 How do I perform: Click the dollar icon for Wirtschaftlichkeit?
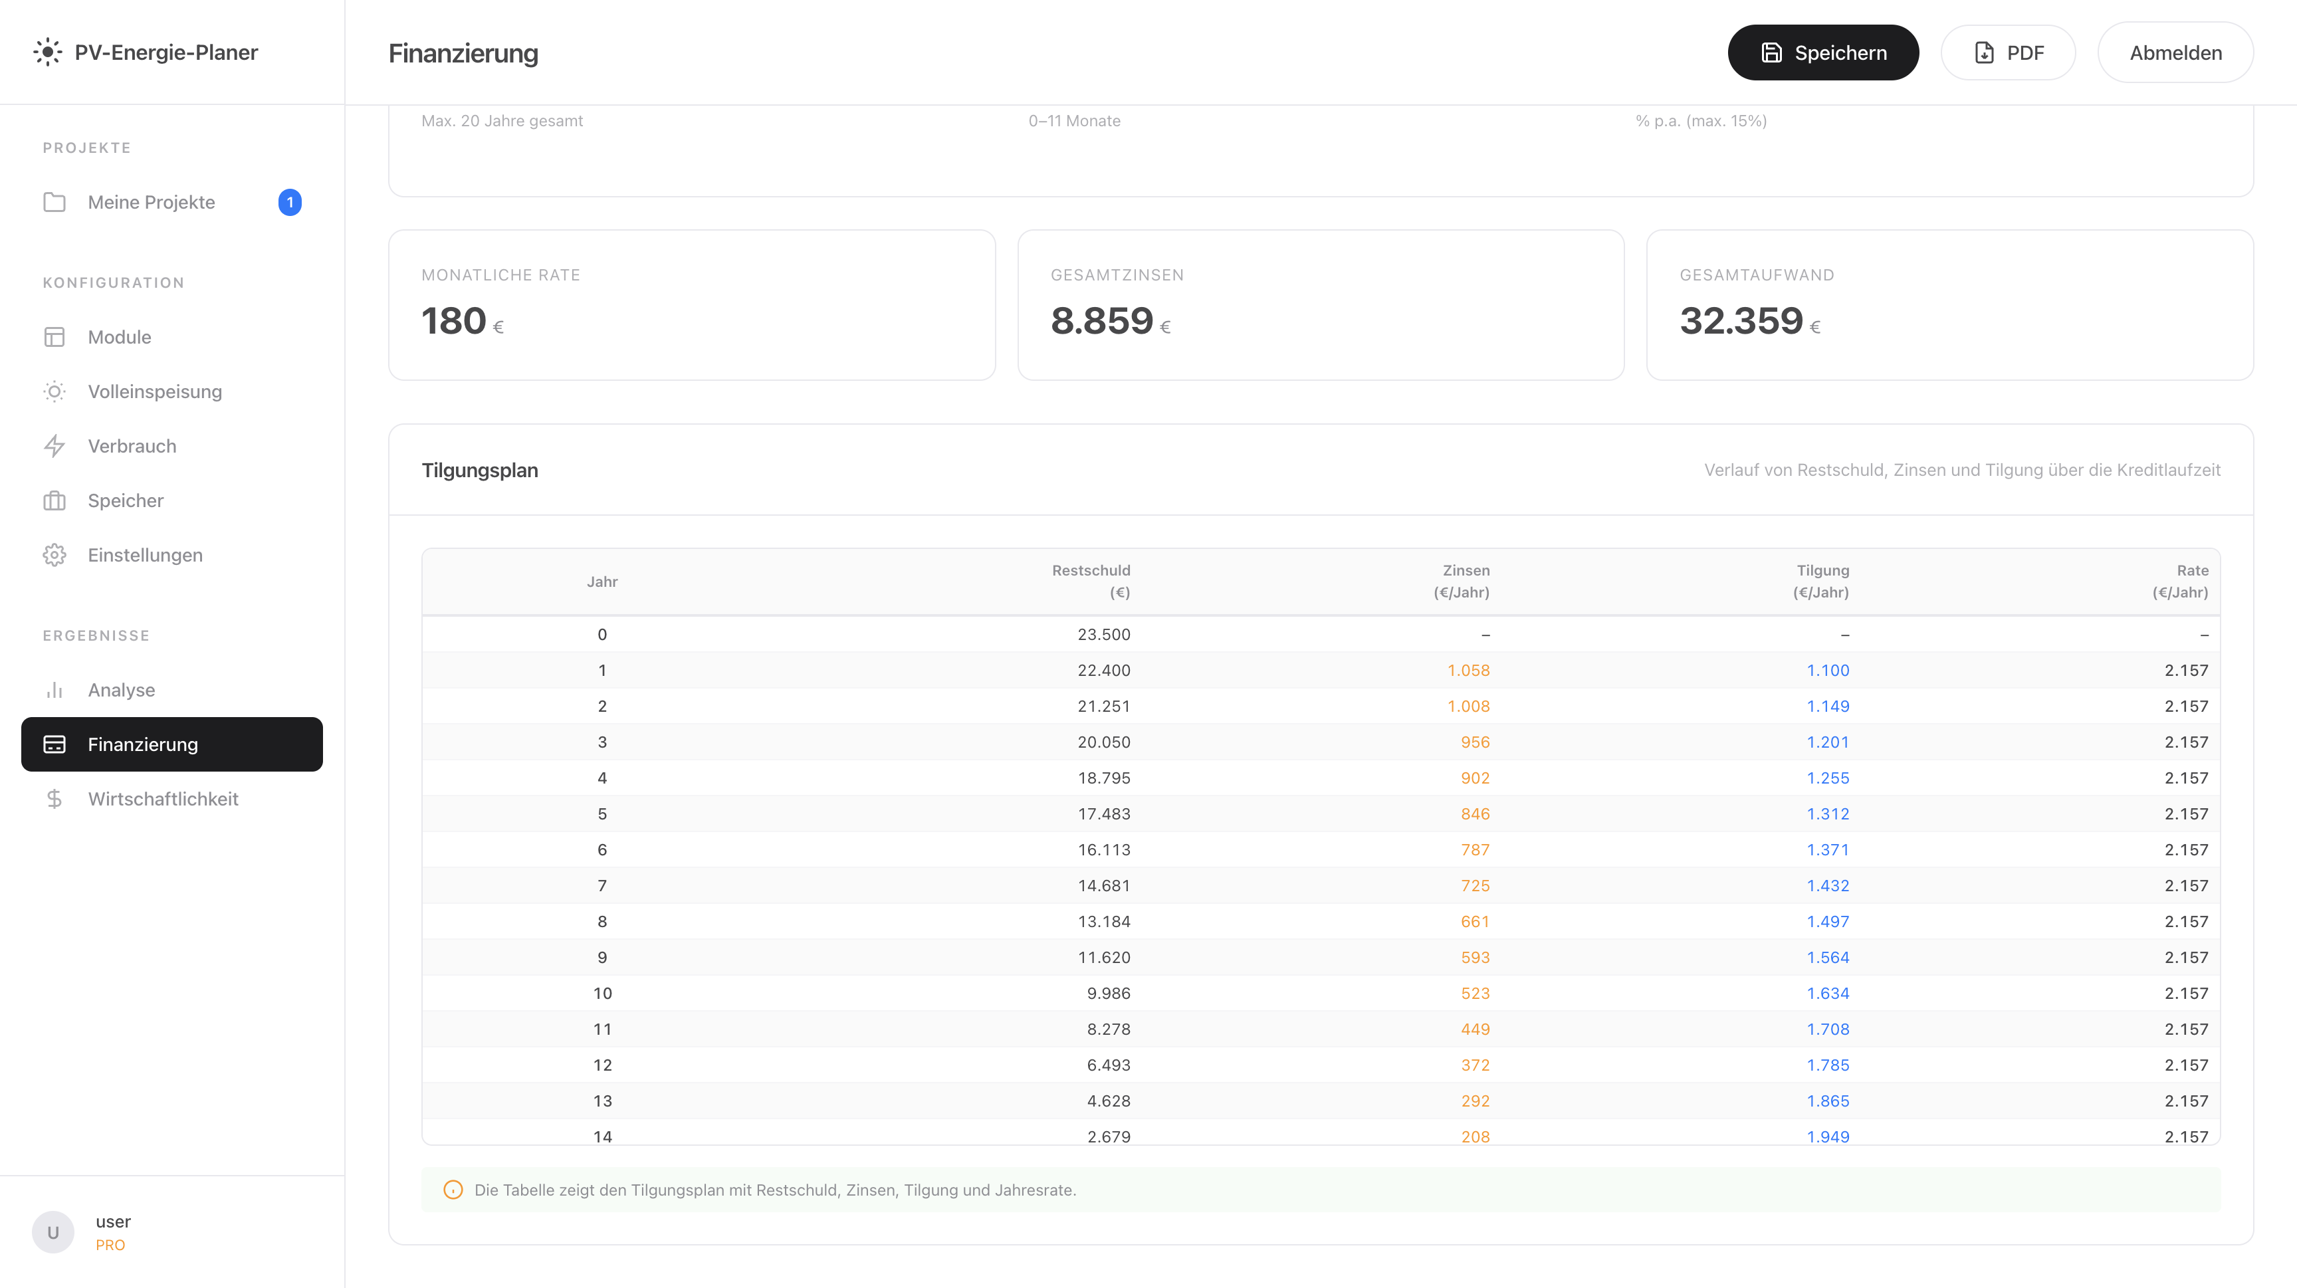tap(55, 799)
